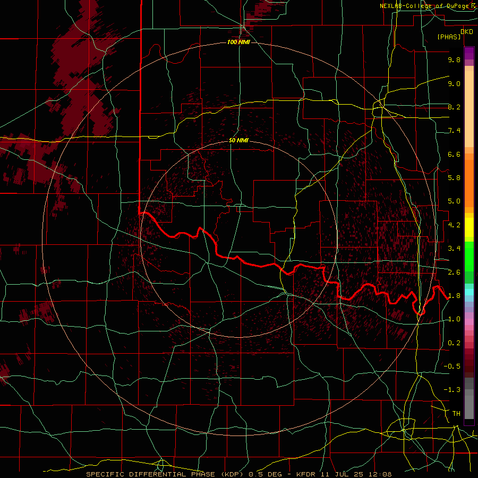Click the '0.2' scale value
Image resolution: width=478 pixels, height=478 pixels.
pyautogui.click(x=454, y=343)
